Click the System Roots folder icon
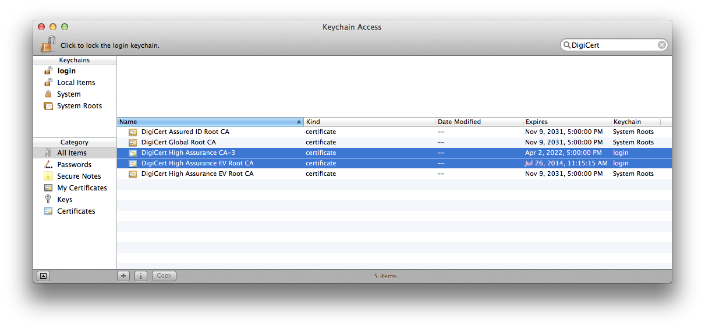The image size is (705, 329). (48, 106)
